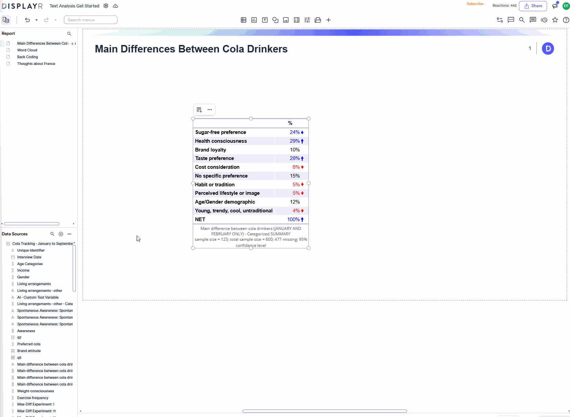Collapse the Cola Tracking dataset tree

tap(7, 244)
